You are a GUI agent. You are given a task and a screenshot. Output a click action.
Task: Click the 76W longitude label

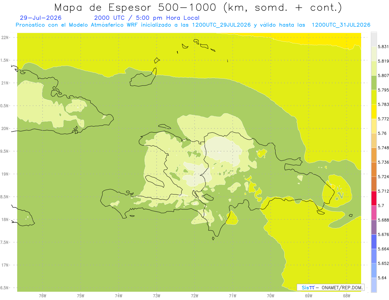click(x=42, y=295)
